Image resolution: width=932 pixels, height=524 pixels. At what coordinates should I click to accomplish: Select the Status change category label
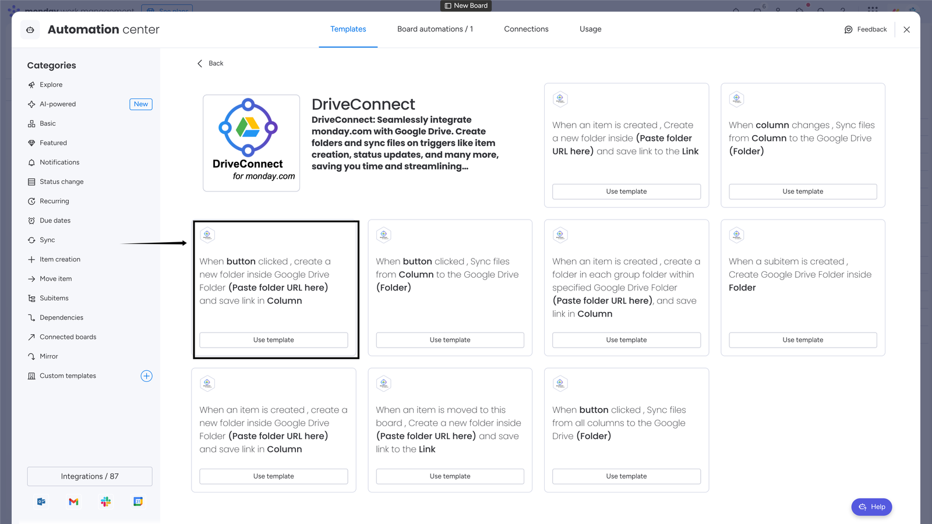(62, 182)
